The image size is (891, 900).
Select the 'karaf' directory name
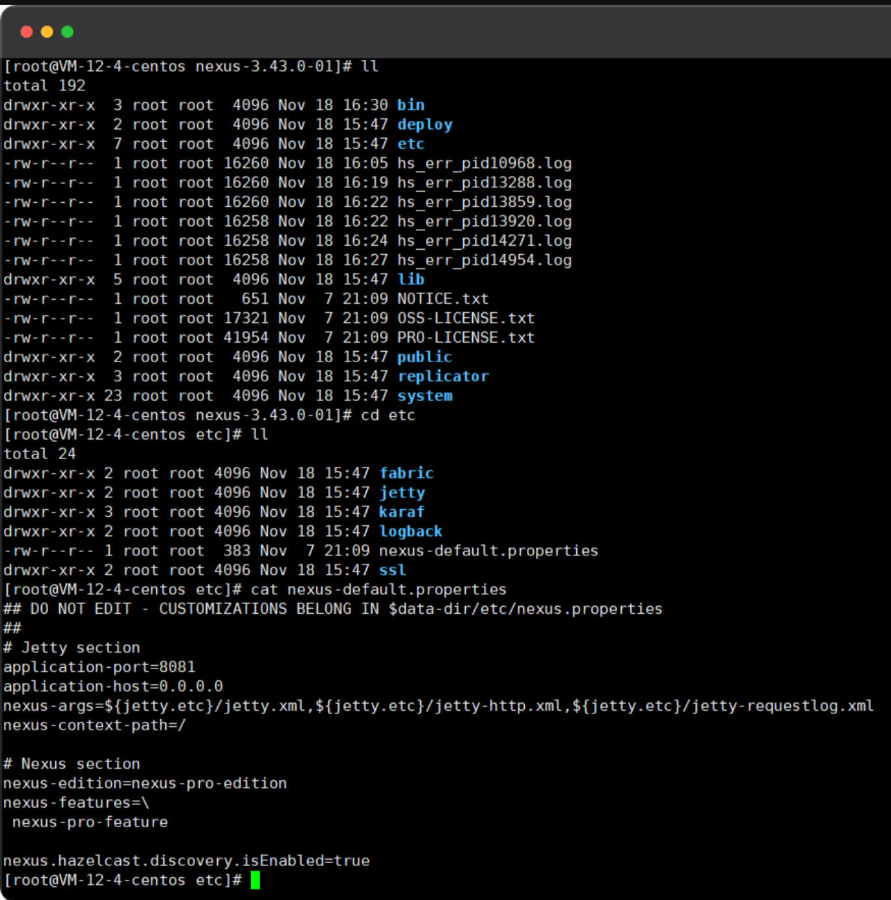(402, 512)
